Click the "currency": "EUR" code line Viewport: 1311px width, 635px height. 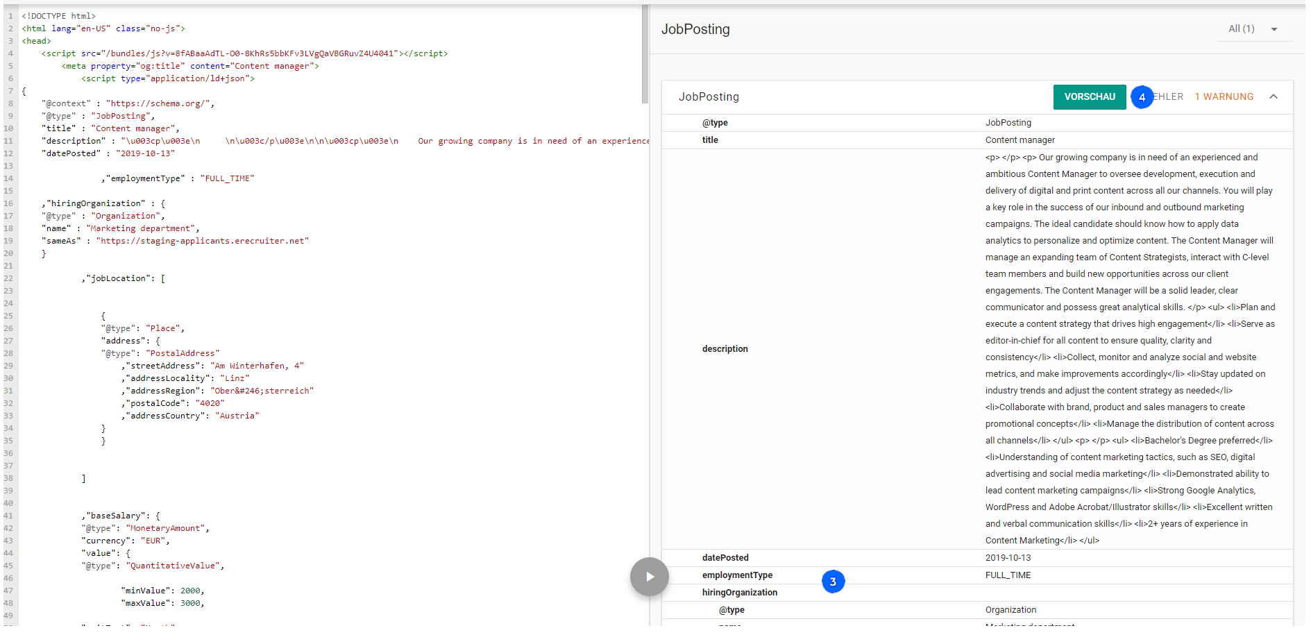click(126, 541)
